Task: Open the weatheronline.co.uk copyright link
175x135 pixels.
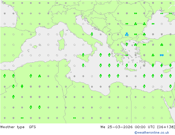Action: click(152, 133)
